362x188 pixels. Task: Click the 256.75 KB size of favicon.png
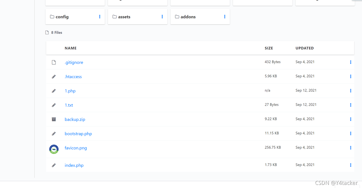coord(273,147)
